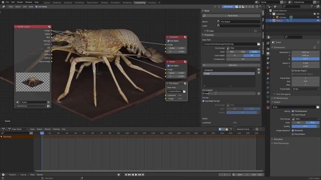Collapse the File Output node with its arrow
The width and height of the screenshot is (321, 180).
[x=168, y=83]
